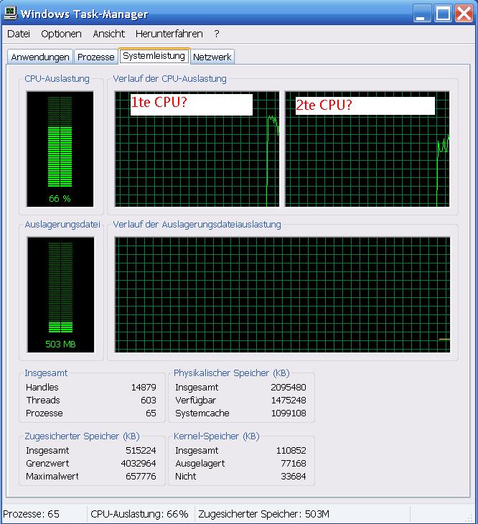The height and width of the screenshot is (524, 478).
Task: Switch to the Prozesse tab
Action: coord(96,57)
